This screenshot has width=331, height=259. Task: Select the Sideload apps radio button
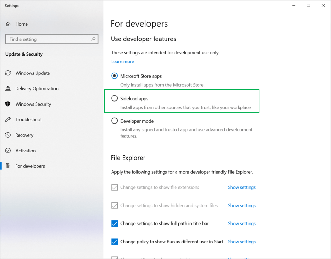(114, 98)
